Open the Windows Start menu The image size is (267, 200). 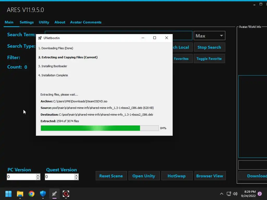[x=8, y=193]
